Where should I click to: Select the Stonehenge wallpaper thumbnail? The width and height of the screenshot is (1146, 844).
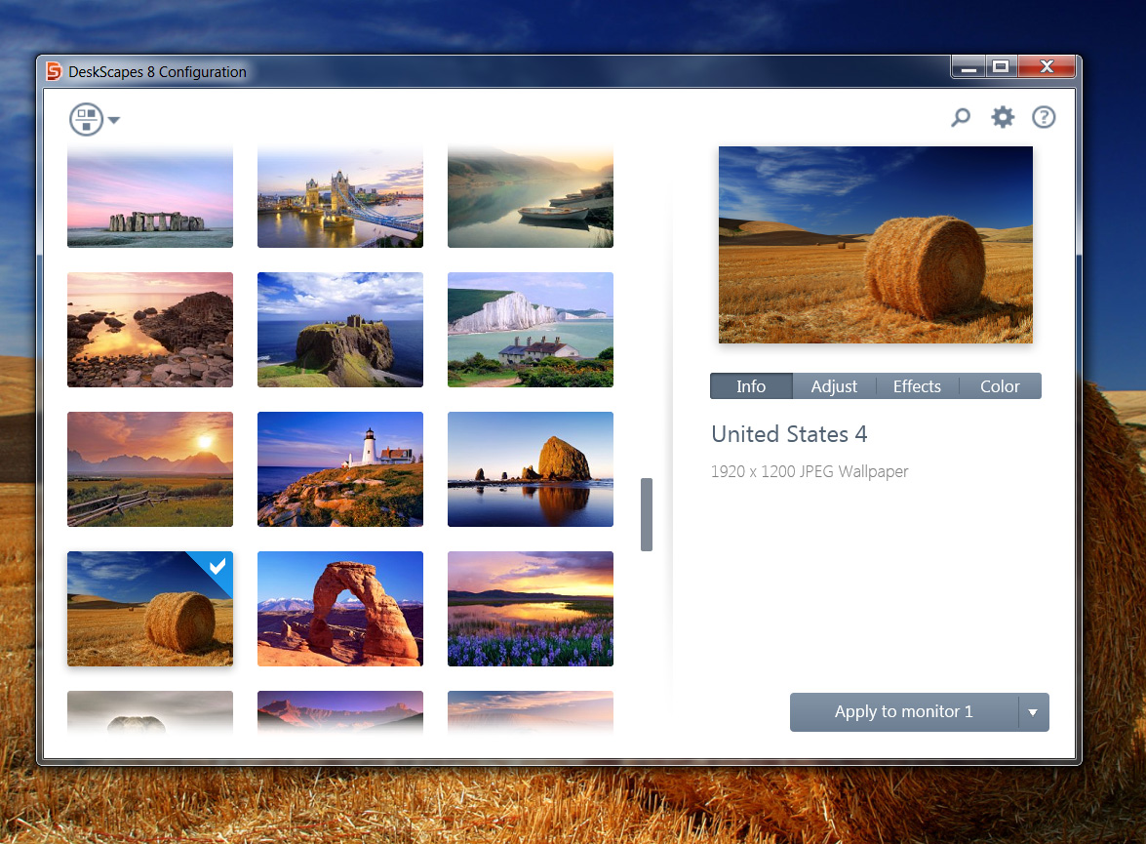[x=150, y=196]
